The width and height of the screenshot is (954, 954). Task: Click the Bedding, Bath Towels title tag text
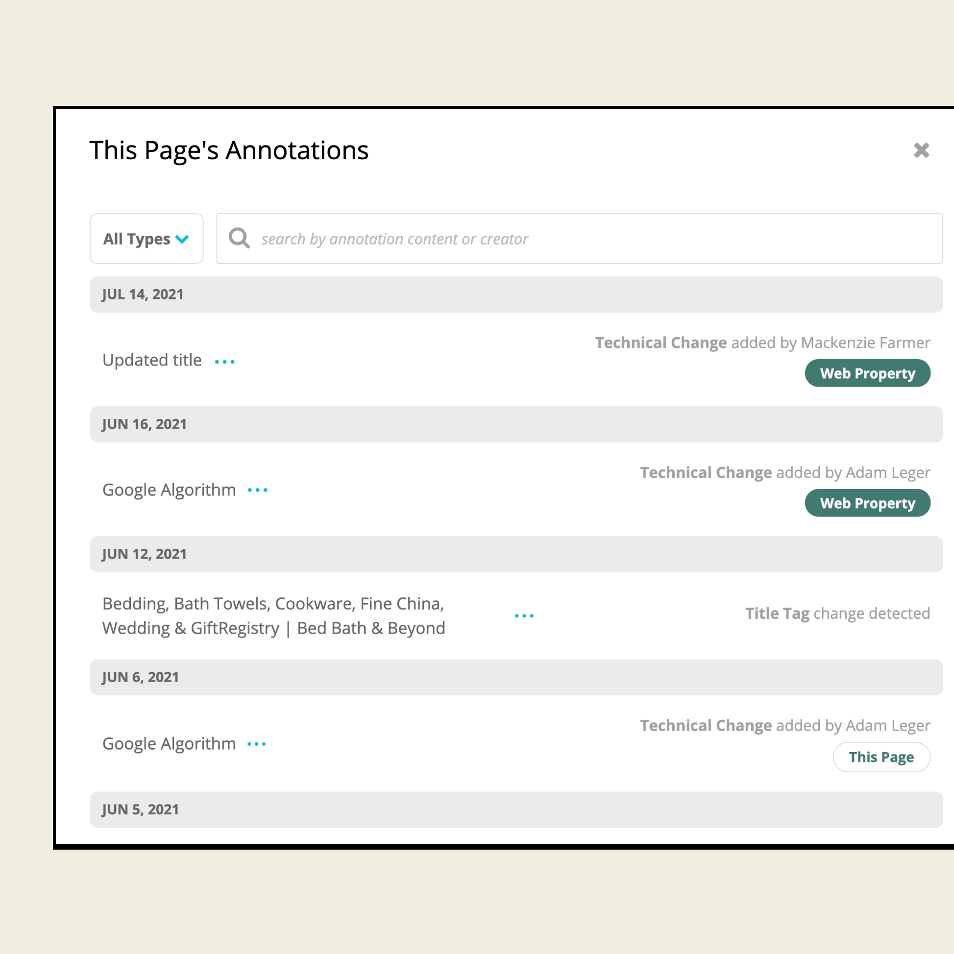tap(273, 615)
